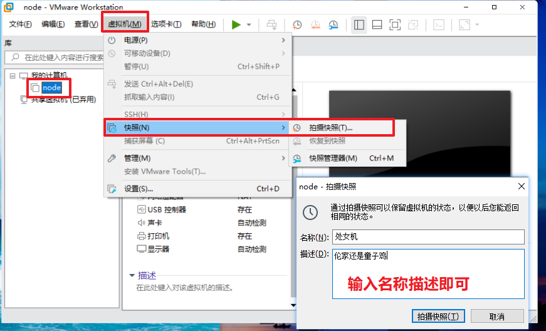546x331 pixels.
Task: Open the stretch display dropdown arrow
Action: click(x=477, y=24)
